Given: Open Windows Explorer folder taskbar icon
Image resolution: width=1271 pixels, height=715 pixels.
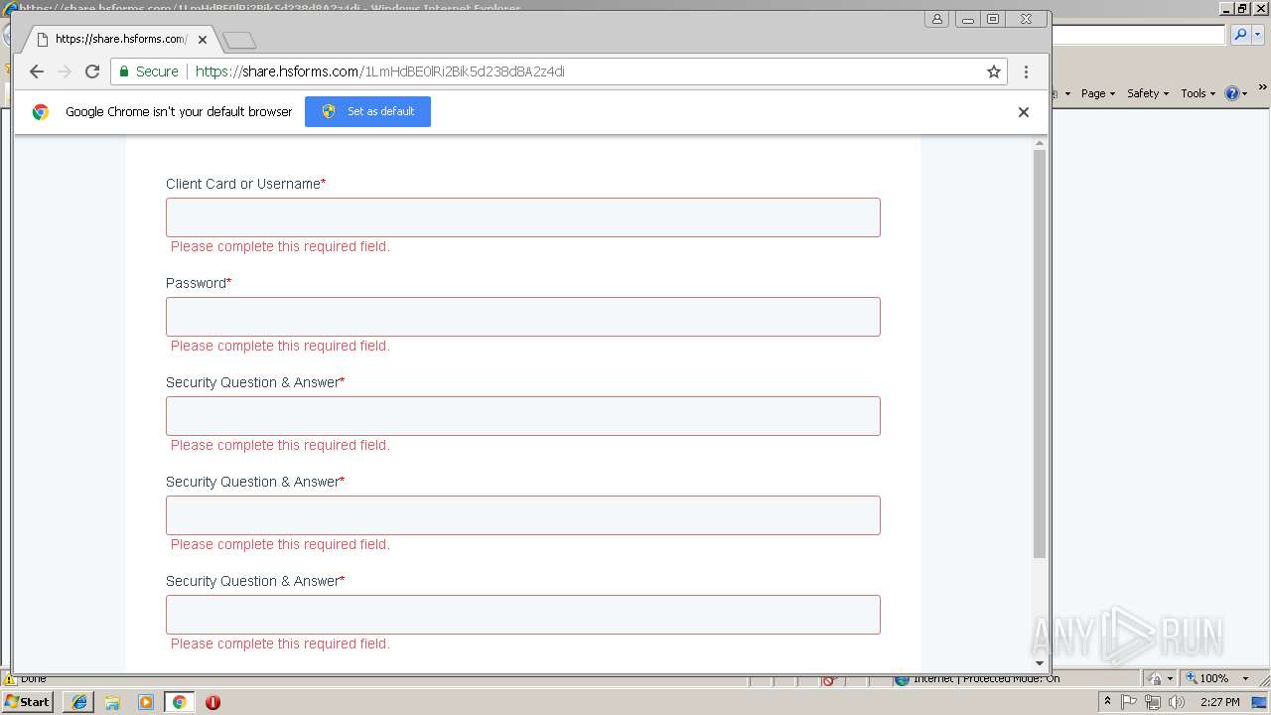Looking at the screenshot, I should [112, 702].
